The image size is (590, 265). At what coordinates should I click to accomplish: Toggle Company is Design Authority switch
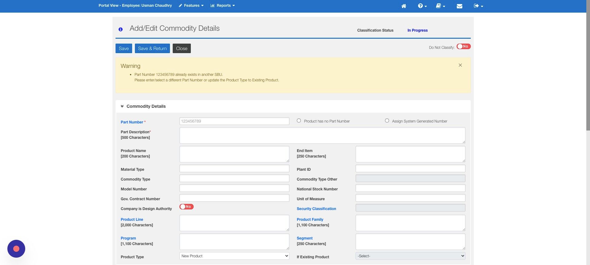coord(187,207)
